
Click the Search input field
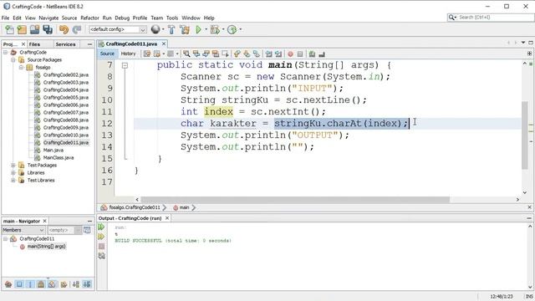pyautogui.click(x=491, y=17)
